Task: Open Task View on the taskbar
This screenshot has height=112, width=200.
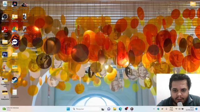Action: click(103, 109)
